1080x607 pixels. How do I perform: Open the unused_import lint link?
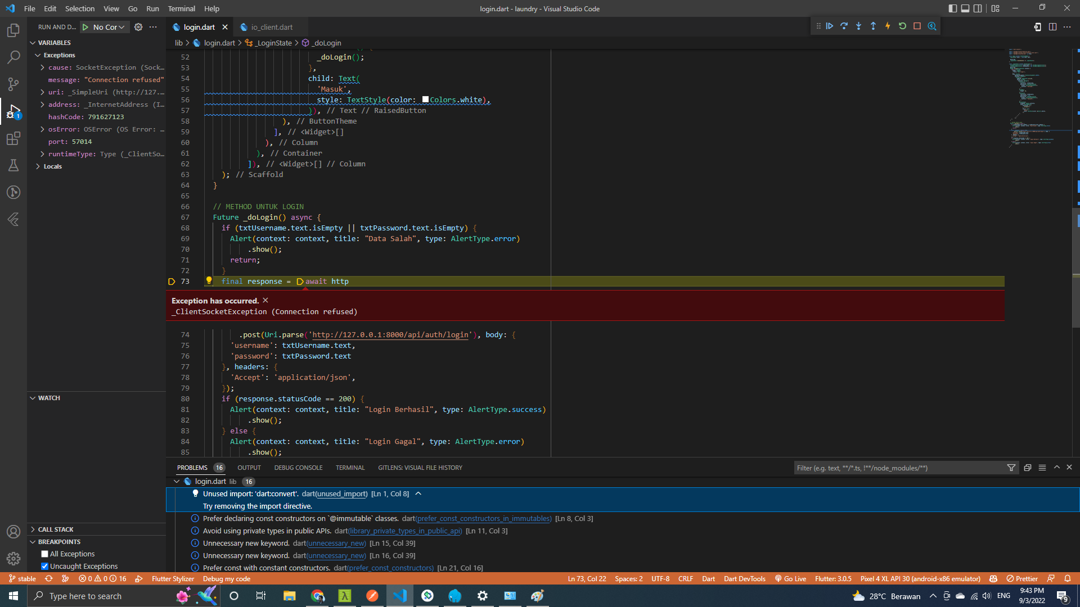[x=341, y=494]
